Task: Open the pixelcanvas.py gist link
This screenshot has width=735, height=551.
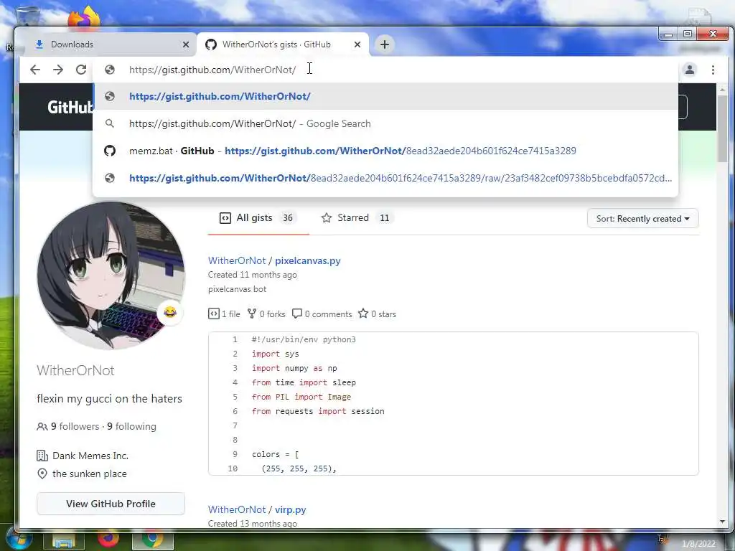Action: click(307, 260)
